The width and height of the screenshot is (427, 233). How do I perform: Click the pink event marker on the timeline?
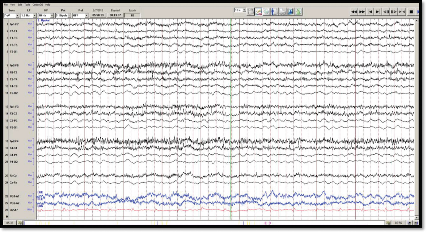coord(268,223)
